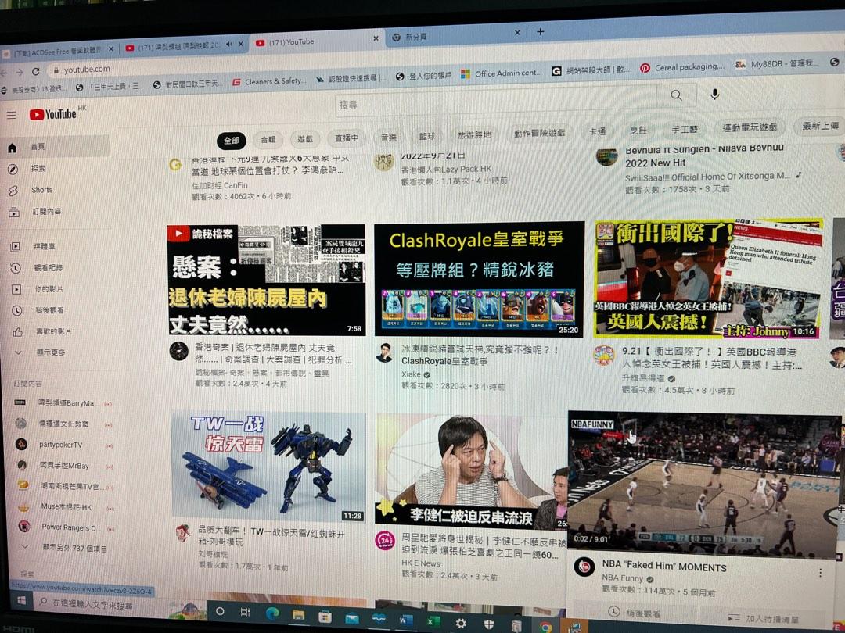
Task: Click the browser forward arrow
Action: click(x=20, y=72)
